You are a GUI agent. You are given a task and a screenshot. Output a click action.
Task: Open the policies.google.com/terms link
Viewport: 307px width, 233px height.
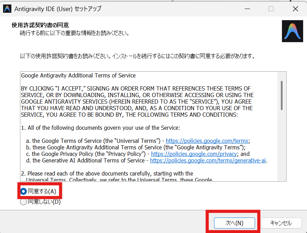tap(207, 141)
